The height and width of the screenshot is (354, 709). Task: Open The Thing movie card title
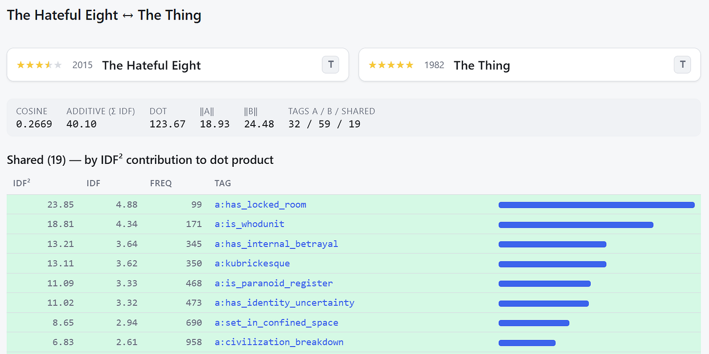pos(482,65)
